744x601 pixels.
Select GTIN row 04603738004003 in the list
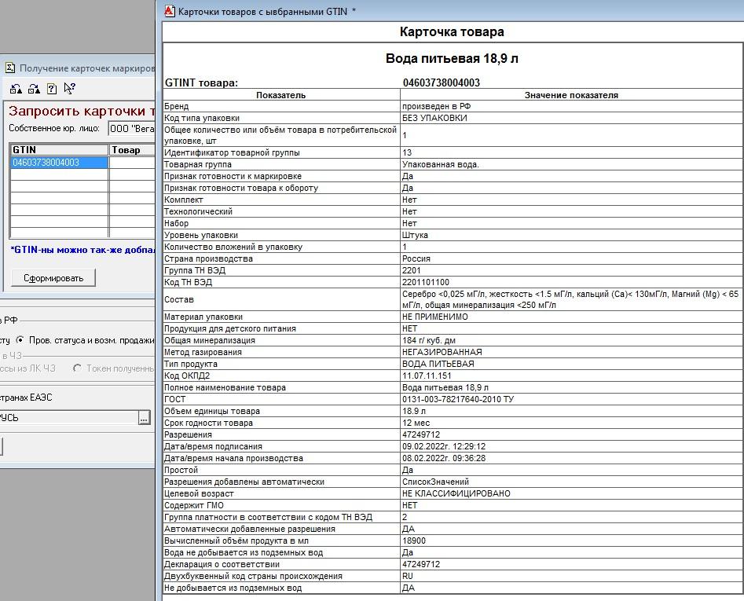[x=59, y=163]
